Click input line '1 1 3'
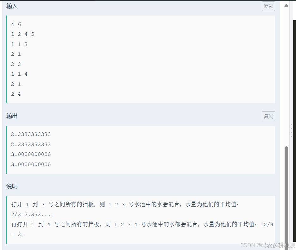Viewport: 296px width, 250px height. click(x=19, y=44)
